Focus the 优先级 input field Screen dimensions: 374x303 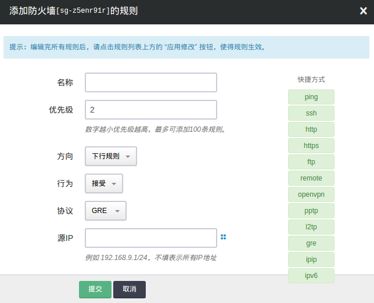click(151, 110)
